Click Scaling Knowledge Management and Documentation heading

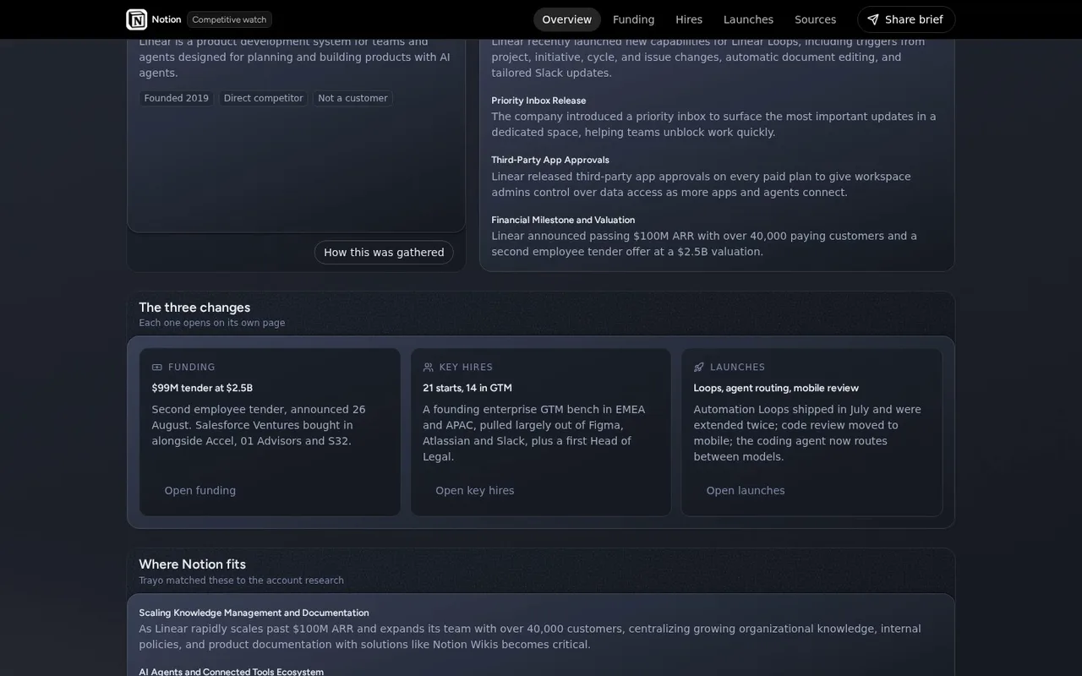254,613
